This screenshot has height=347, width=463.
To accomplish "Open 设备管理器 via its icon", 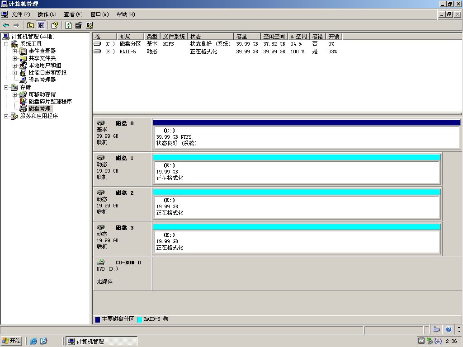I will (23, 80).
